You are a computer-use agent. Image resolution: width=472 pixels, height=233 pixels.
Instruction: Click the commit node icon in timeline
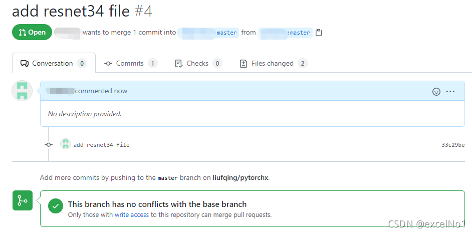click(49, 145)
